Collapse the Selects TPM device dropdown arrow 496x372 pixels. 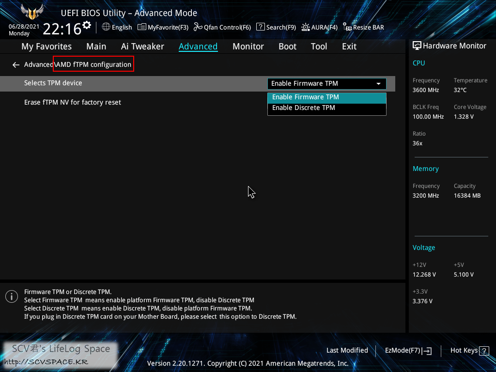pos(378,84)
